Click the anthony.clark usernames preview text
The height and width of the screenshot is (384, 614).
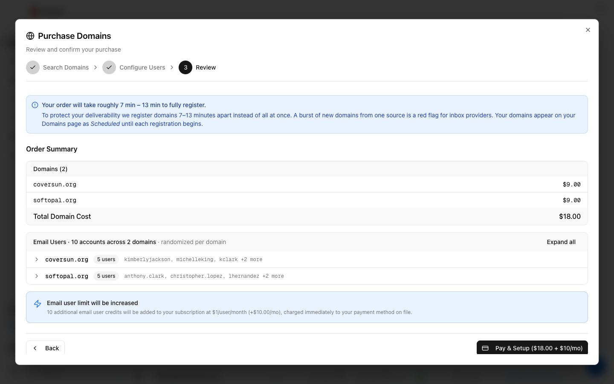(x=204, y=276)
